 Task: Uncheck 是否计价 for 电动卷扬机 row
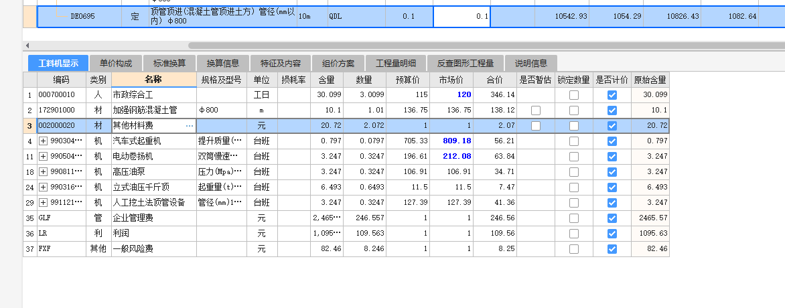click(612, 156)
